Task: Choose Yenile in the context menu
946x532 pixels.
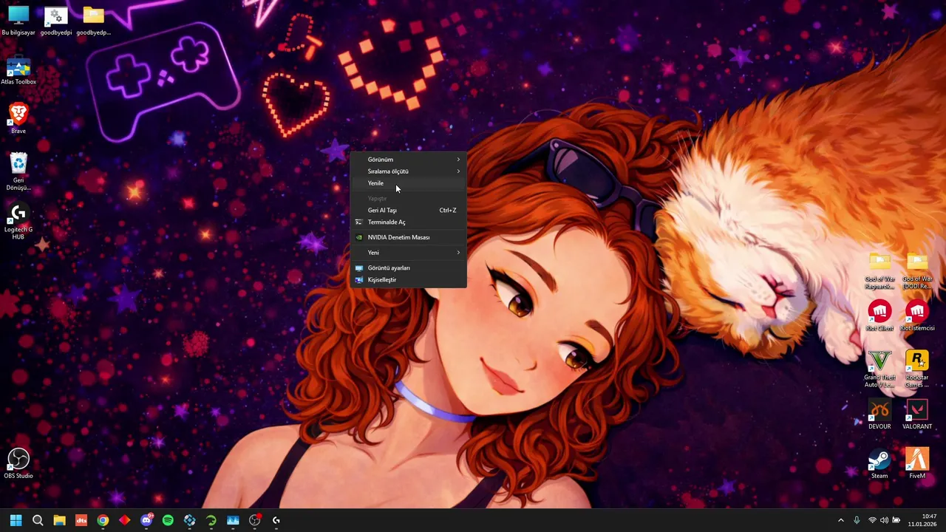Action: [x=408, y=183]
